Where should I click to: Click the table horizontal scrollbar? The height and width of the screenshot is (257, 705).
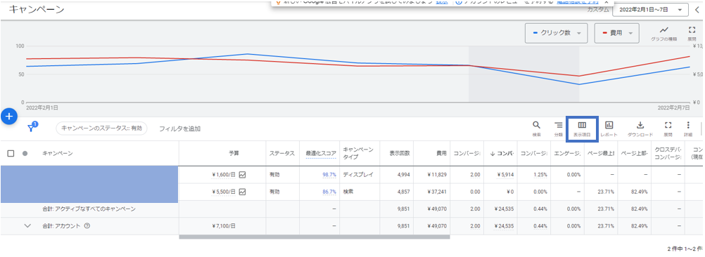(x=315, y=237)
